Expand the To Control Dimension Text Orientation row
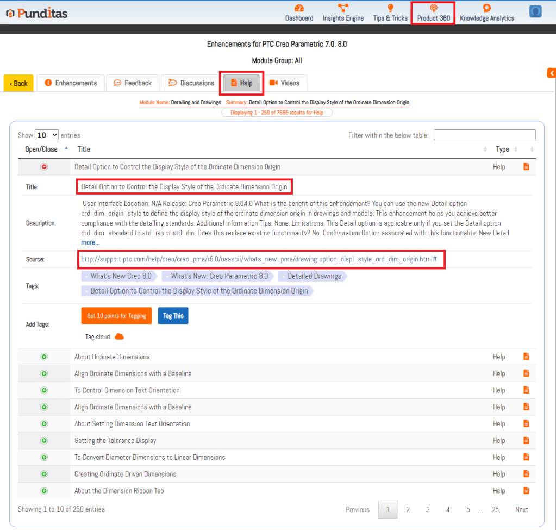Viewport: 556px width, 530px height. (x=45, y=390)
